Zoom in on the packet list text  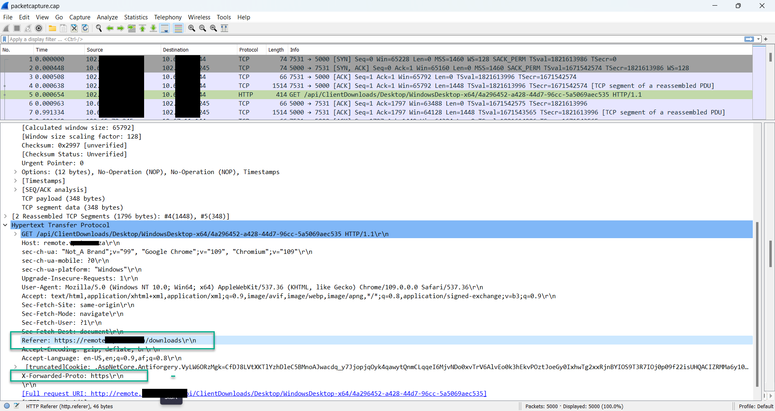pos(192,28)
